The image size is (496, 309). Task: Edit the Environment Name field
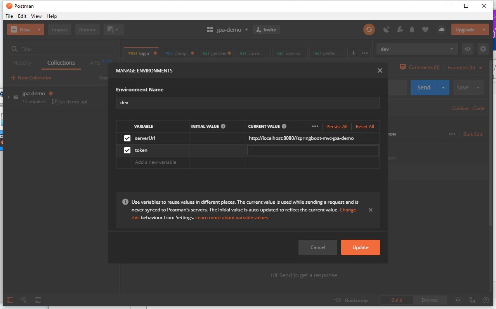[x=248, y=103]
